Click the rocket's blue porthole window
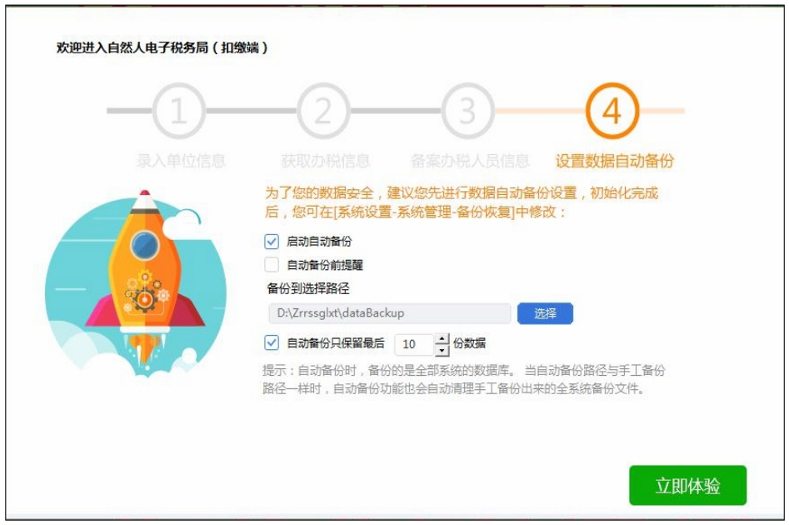Viewport: 789px width, 525px height. [145, 245]
